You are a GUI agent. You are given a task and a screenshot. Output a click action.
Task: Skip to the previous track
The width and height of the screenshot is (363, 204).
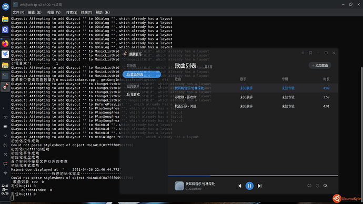coord(239,186)
